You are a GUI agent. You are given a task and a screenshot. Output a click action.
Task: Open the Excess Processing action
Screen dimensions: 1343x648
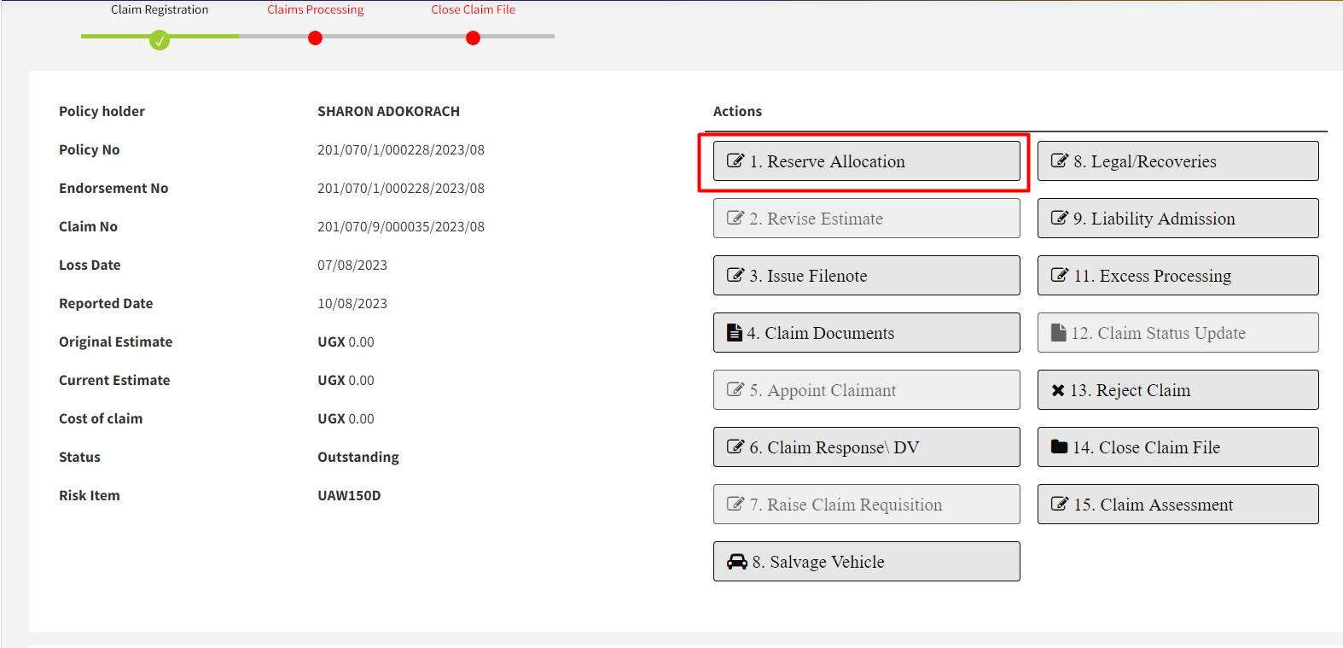coord(1177,276)
